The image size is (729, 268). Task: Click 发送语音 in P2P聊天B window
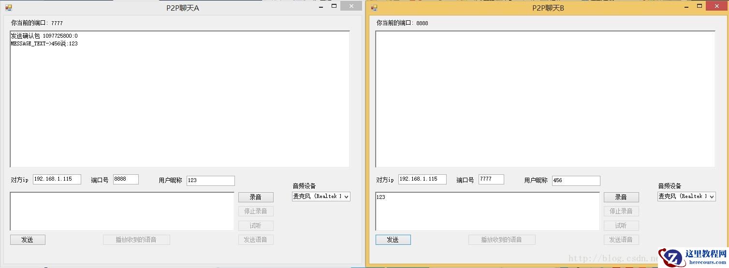[621, 240]
